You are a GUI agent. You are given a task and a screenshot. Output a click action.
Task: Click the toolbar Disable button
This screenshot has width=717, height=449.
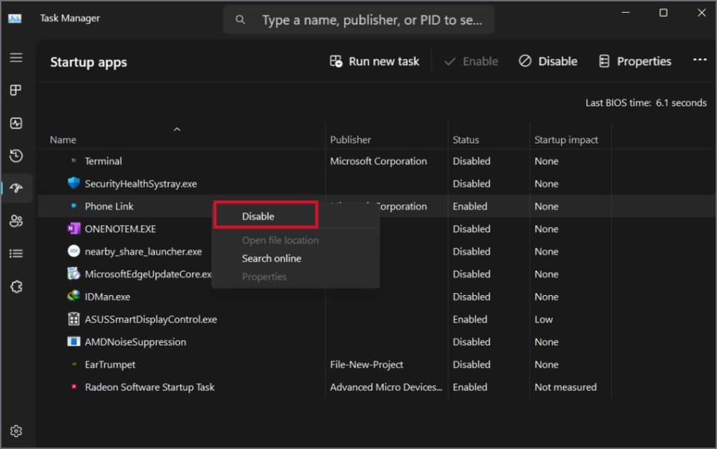tap(548, 62)
